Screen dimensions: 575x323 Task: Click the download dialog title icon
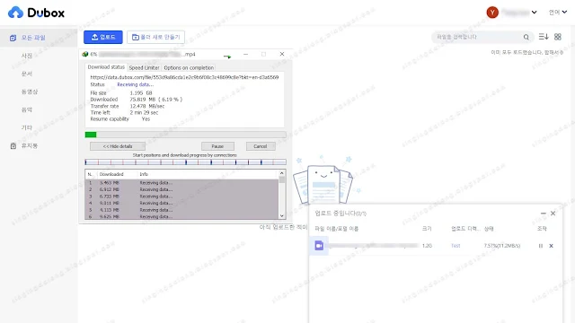85,54
